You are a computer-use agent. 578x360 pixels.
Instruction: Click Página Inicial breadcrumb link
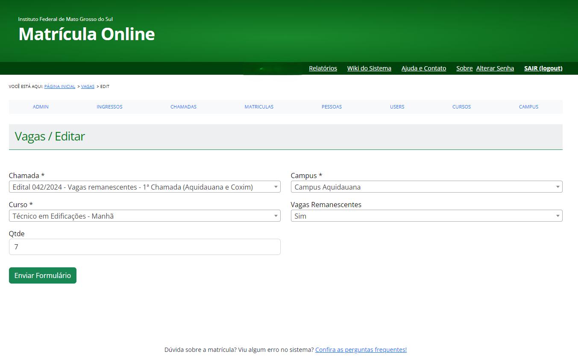[x=60, y=87]
